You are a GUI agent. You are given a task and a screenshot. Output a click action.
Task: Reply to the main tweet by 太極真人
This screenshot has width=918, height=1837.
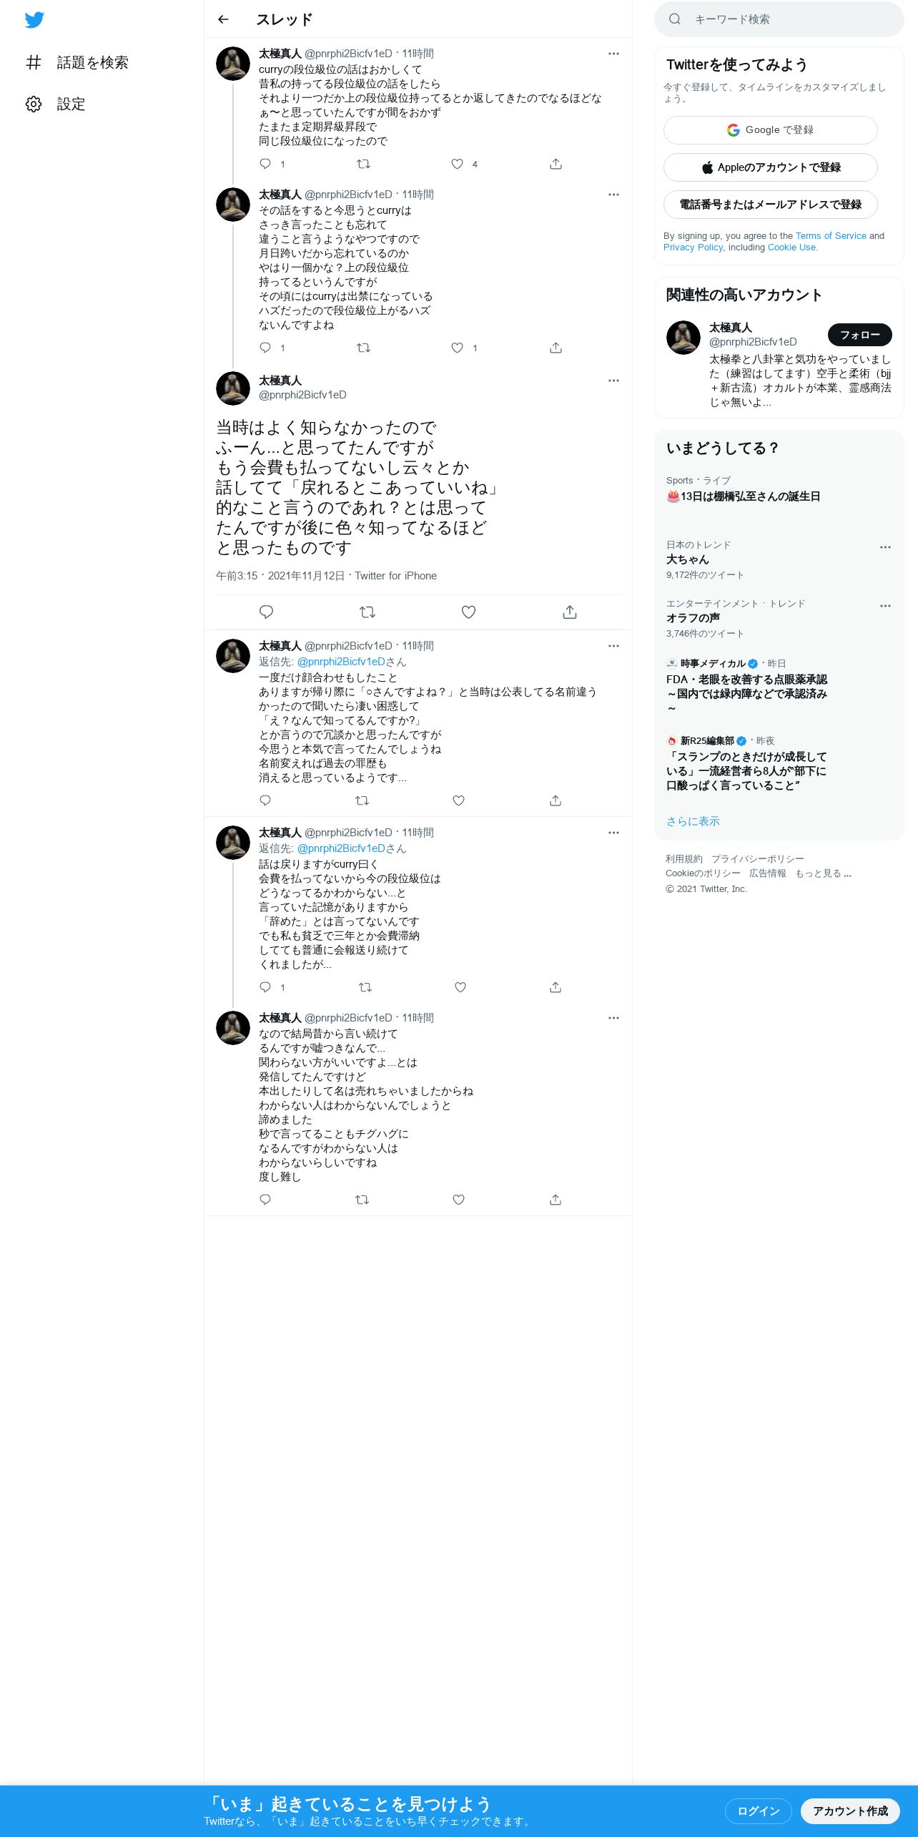click(266, 612)
